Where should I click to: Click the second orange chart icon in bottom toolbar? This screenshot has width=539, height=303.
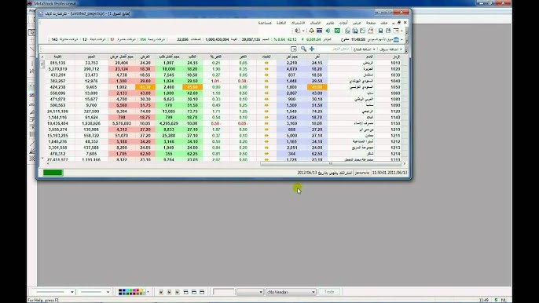coord(169,292)
